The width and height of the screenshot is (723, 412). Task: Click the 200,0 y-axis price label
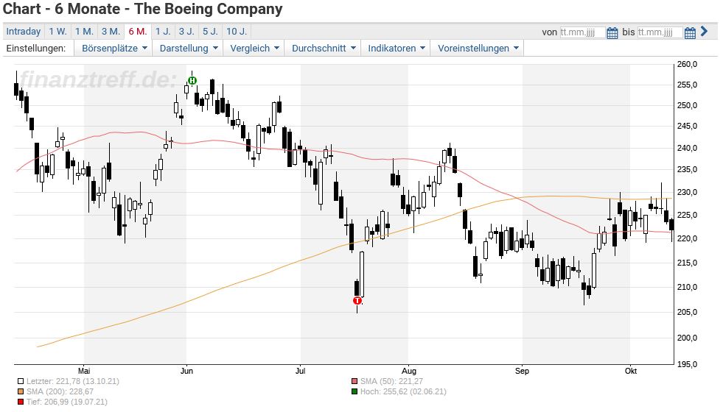pyautogui.click(x=687, y=338)
